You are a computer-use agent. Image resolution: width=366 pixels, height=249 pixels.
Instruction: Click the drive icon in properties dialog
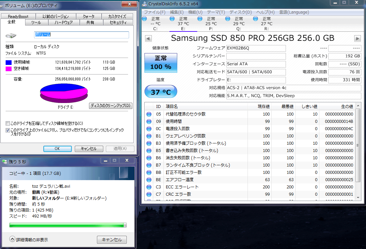pyautogui.click(x=11, y=35)
